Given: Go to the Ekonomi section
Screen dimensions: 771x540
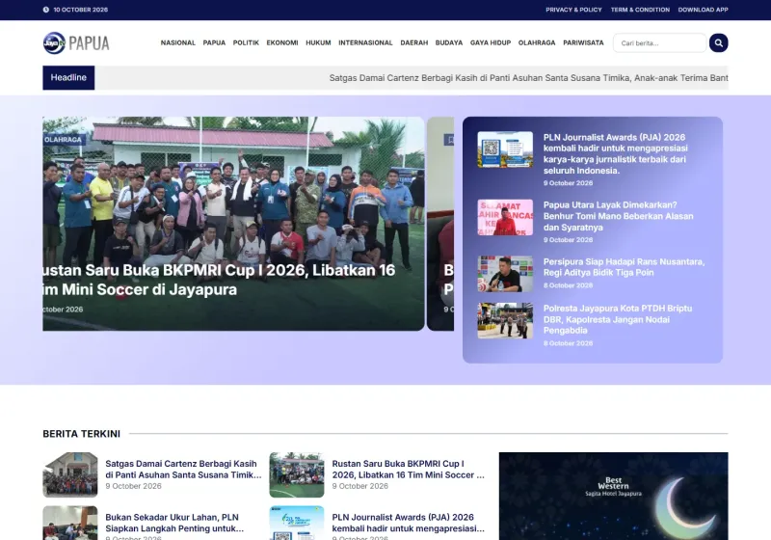Looking at the screenshot, I should [x=282, y=42].
